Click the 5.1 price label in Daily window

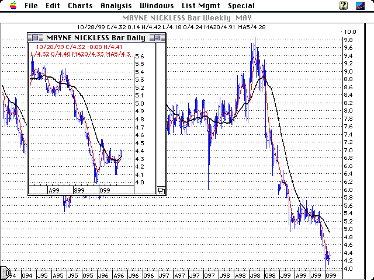(x=140, y=96)
